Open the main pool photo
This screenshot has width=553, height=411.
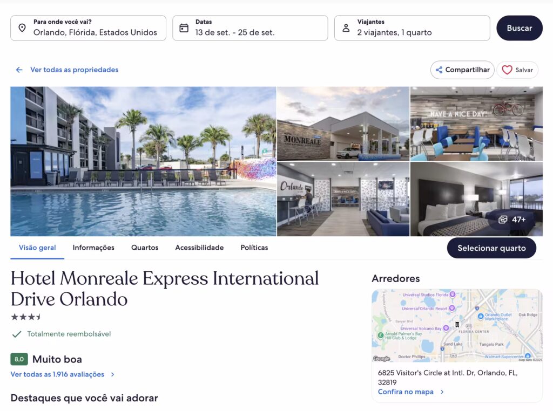[143, 161]
